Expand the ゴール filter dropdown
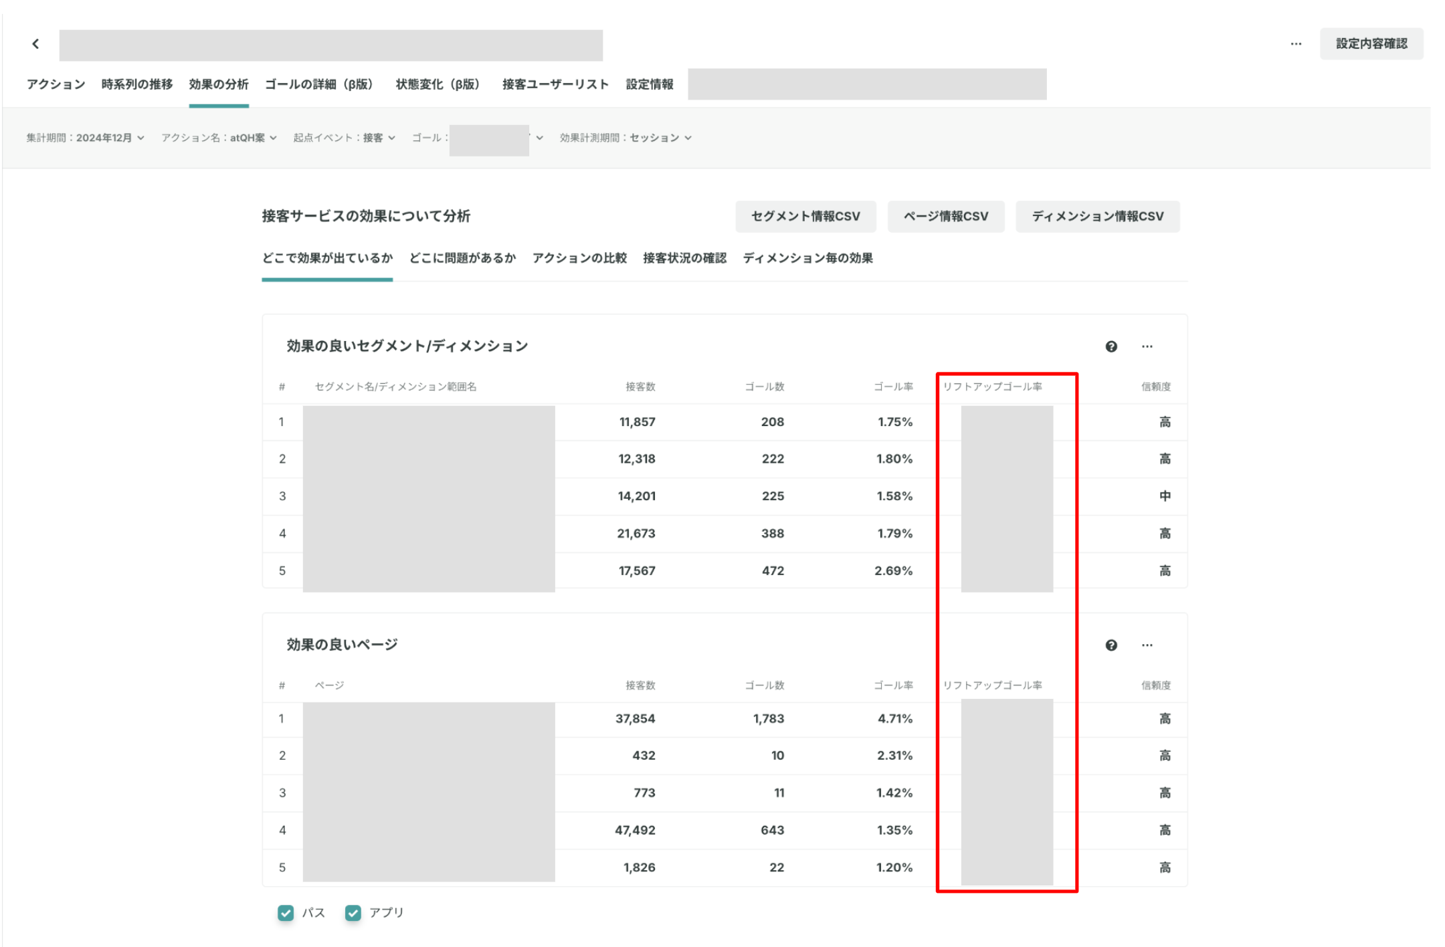The height and width of the screenshot is (947, 1445). [477, 138]
